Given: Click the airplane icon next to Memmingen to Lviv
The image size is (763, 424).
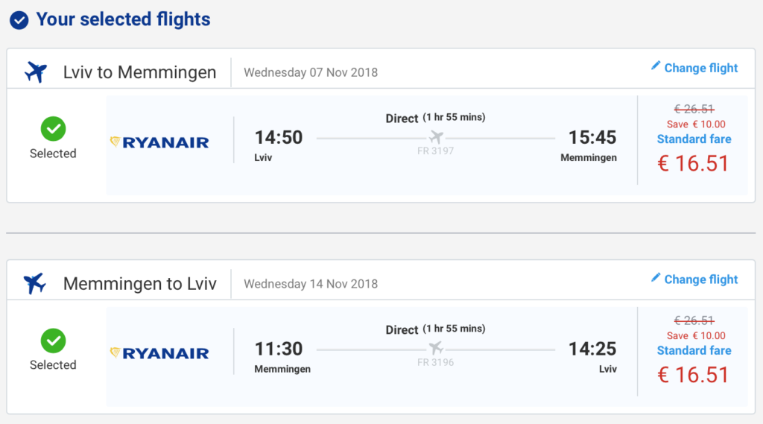Looking at the screenshot, I should click(x=35, y=283).
